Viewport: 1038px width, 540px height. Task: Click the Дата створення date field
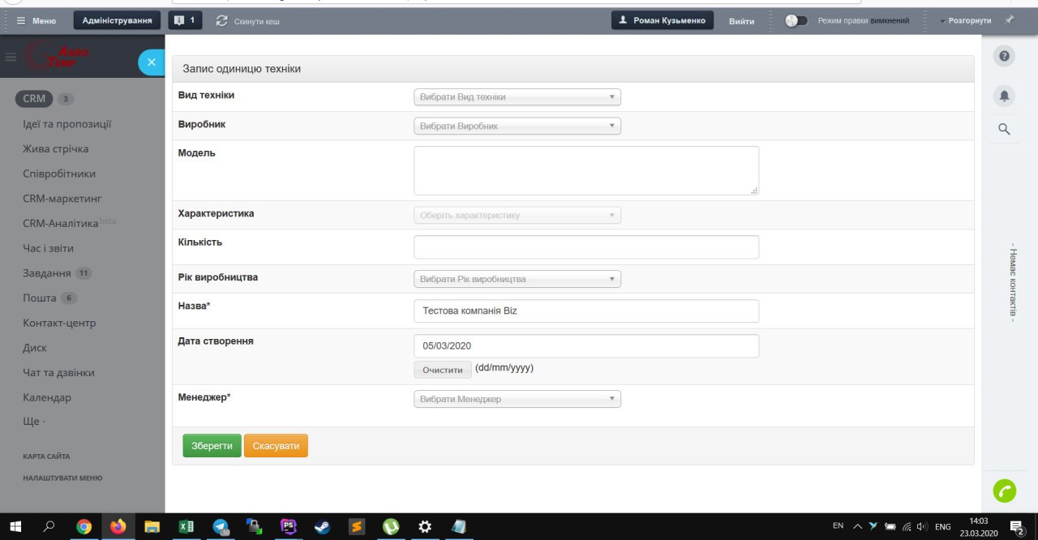(x=586, y=345)
